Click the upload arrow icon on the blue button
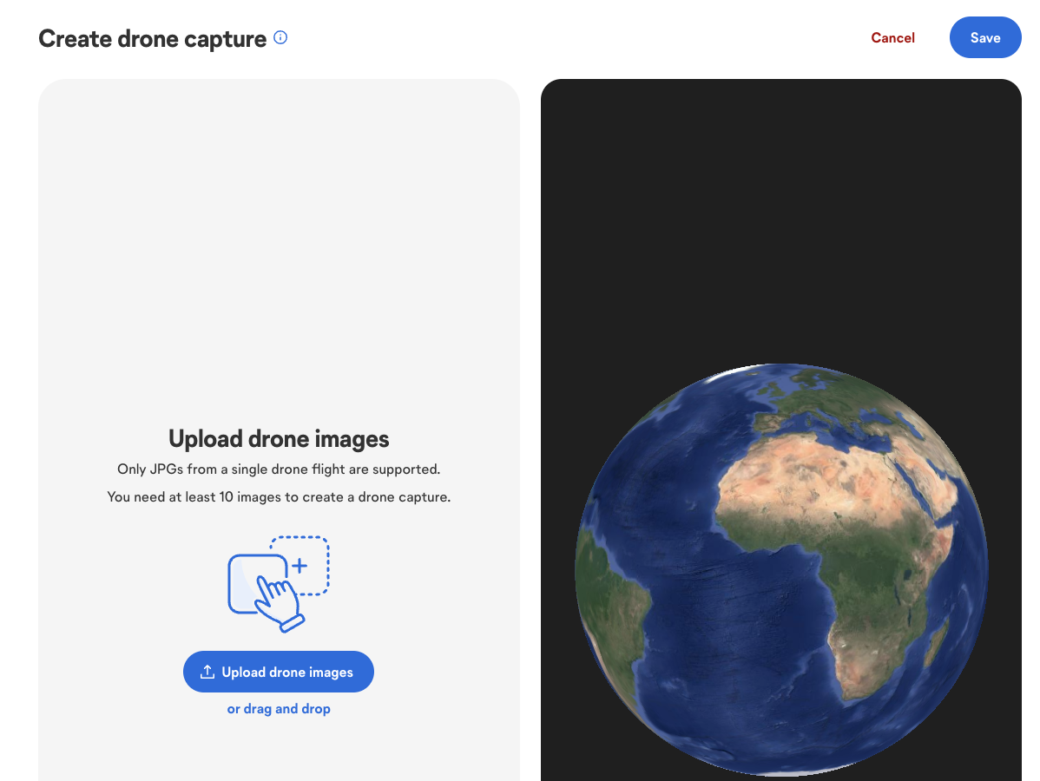The width and height of the screenshot is (1040, 781). click(207, 671)
